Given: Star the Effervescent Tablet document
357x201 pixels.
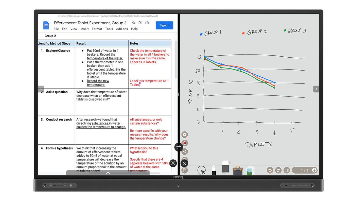Looking at the screenshot, I should (134, 23).
